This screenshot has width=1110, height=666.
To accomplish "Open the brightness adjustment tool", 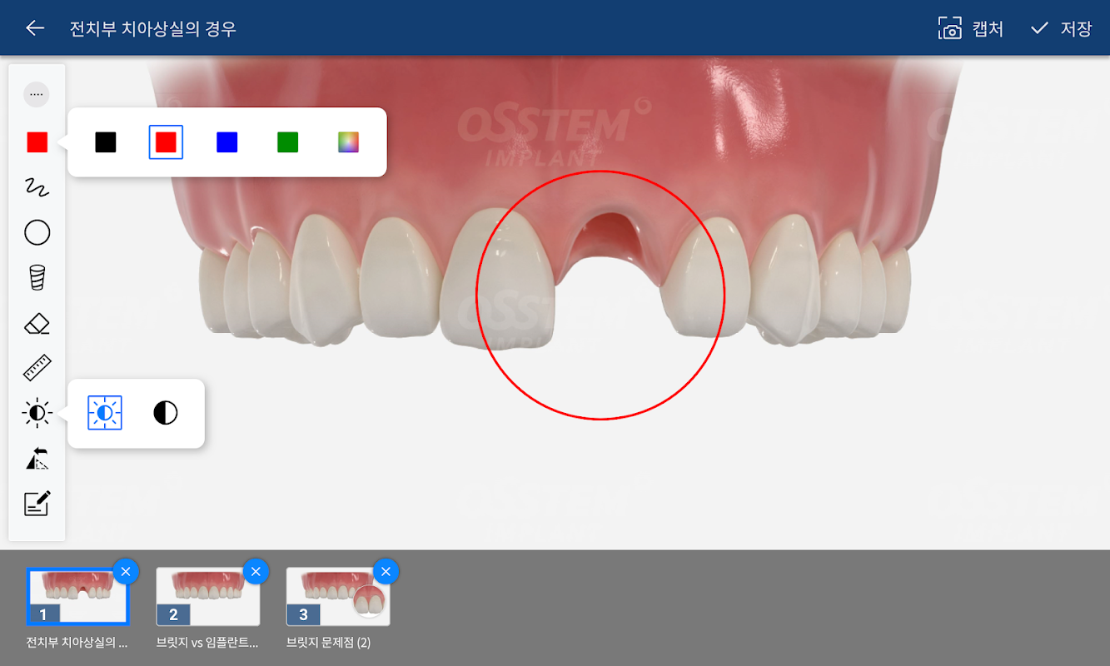I will (x=37, y=413).
